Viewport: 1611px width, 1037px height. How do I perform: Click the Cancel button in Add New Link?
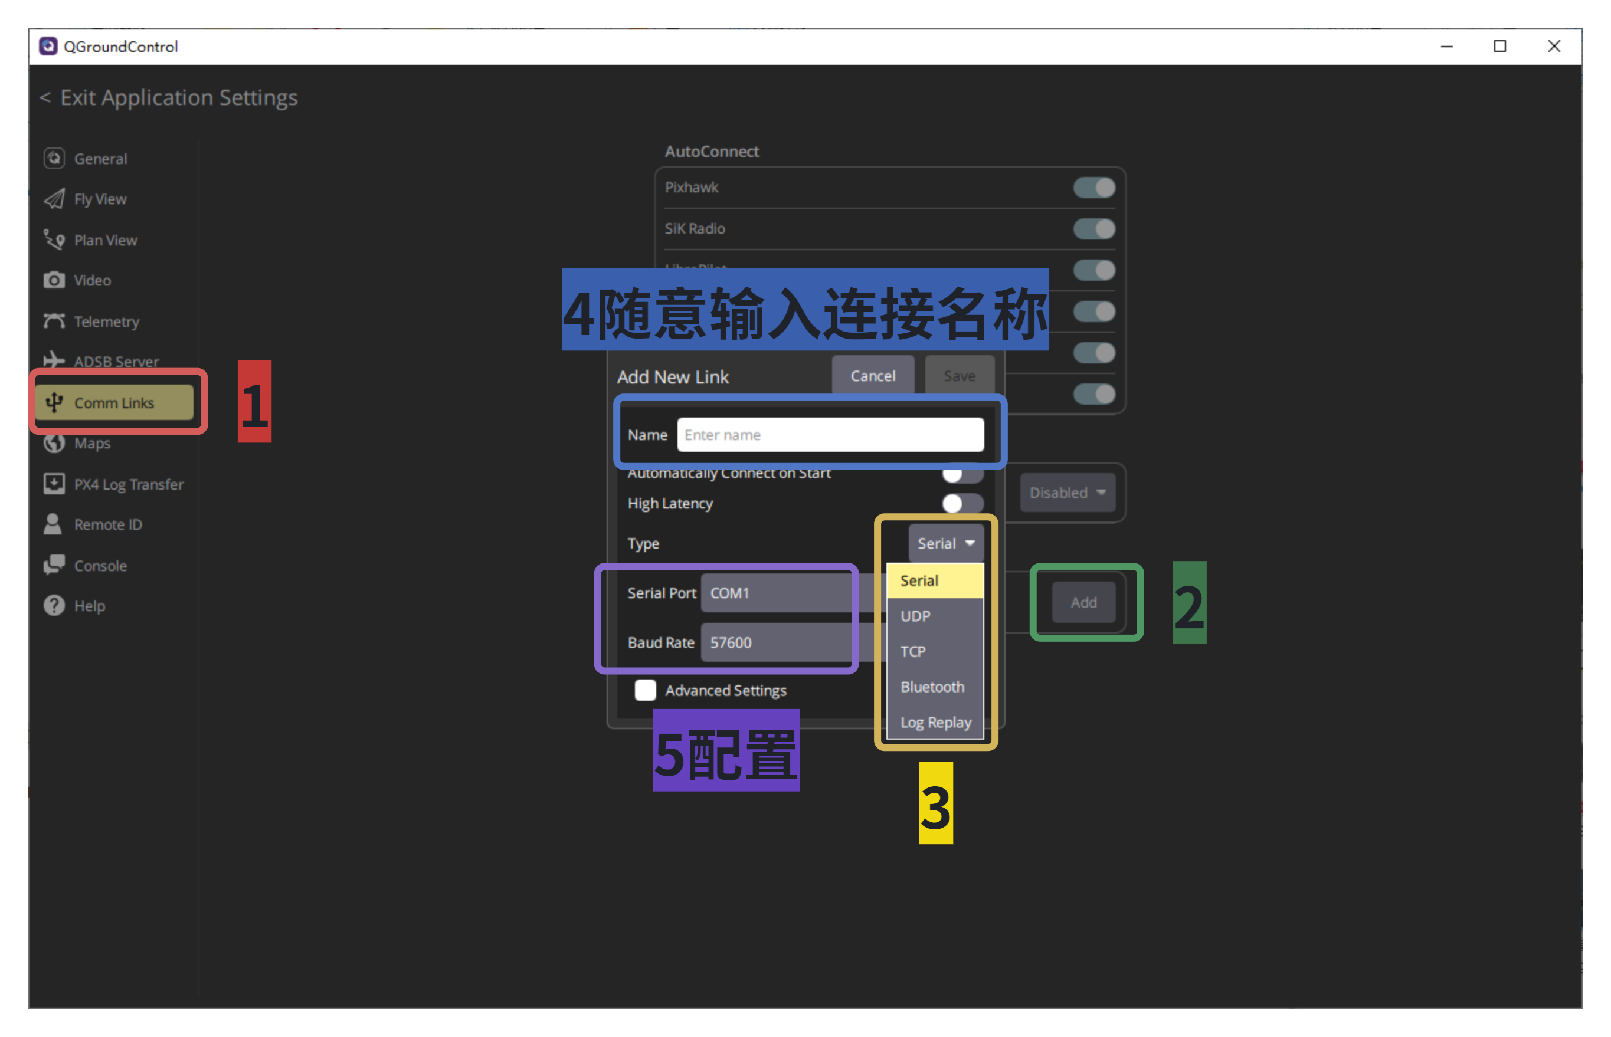[x=873, y=376]
